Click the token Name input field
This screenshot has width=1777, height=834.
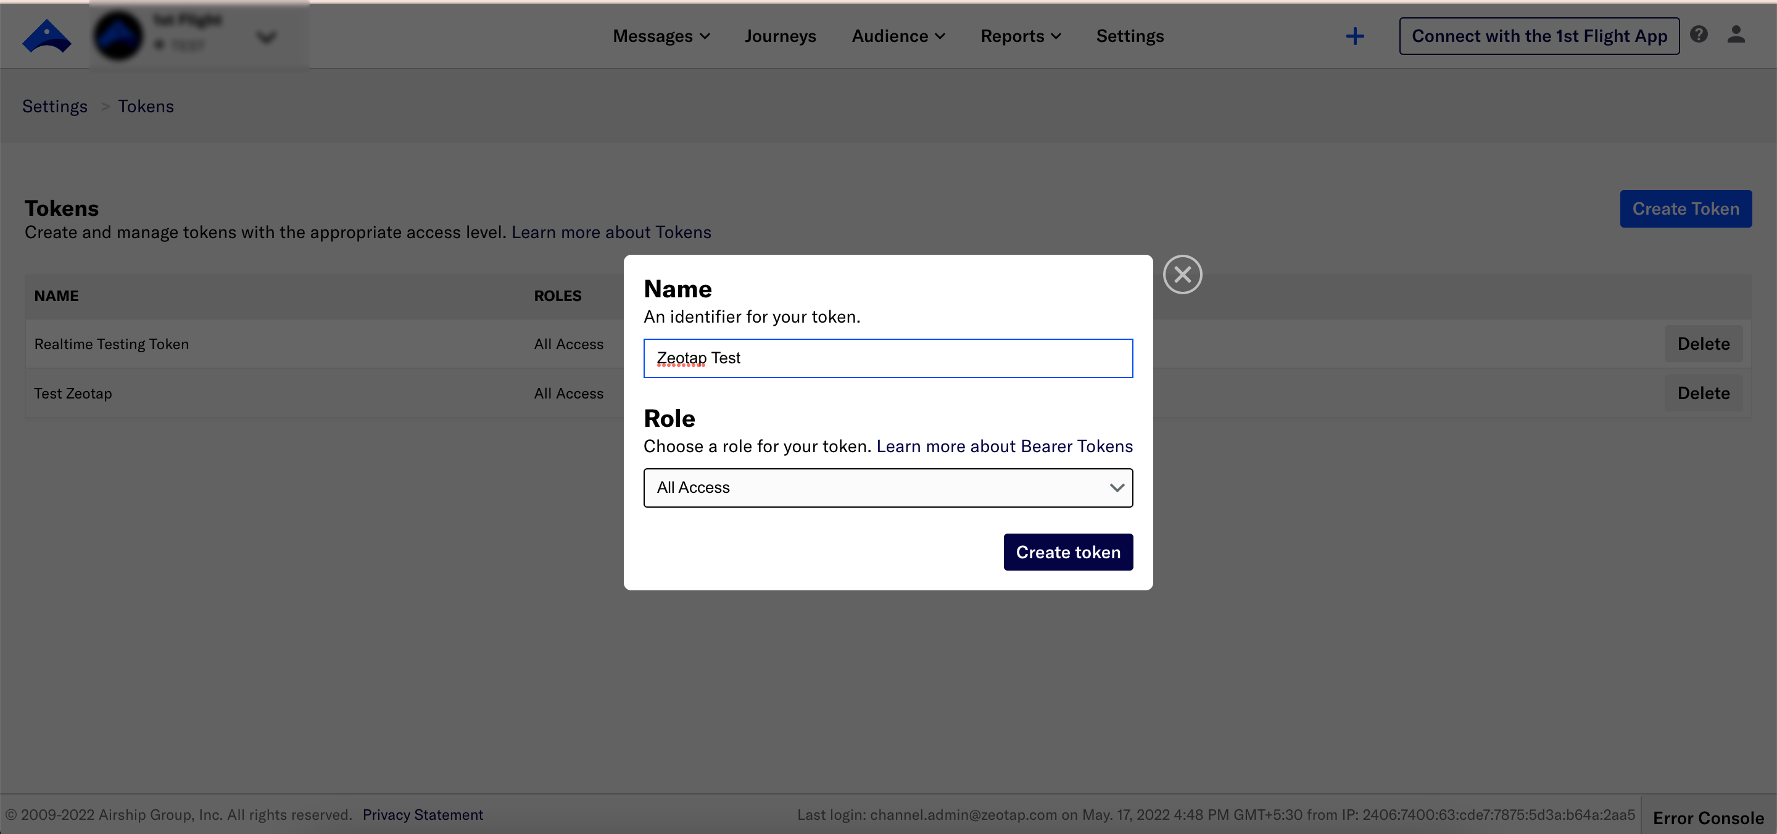(887, 358)
